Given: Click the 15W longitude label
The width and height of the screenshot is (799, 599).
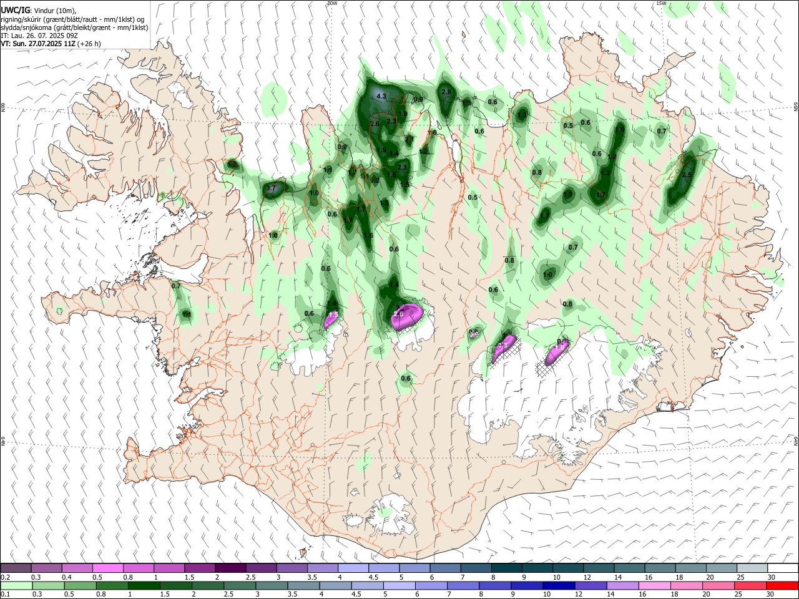Looking at the screenshot, I should [660, 3].
